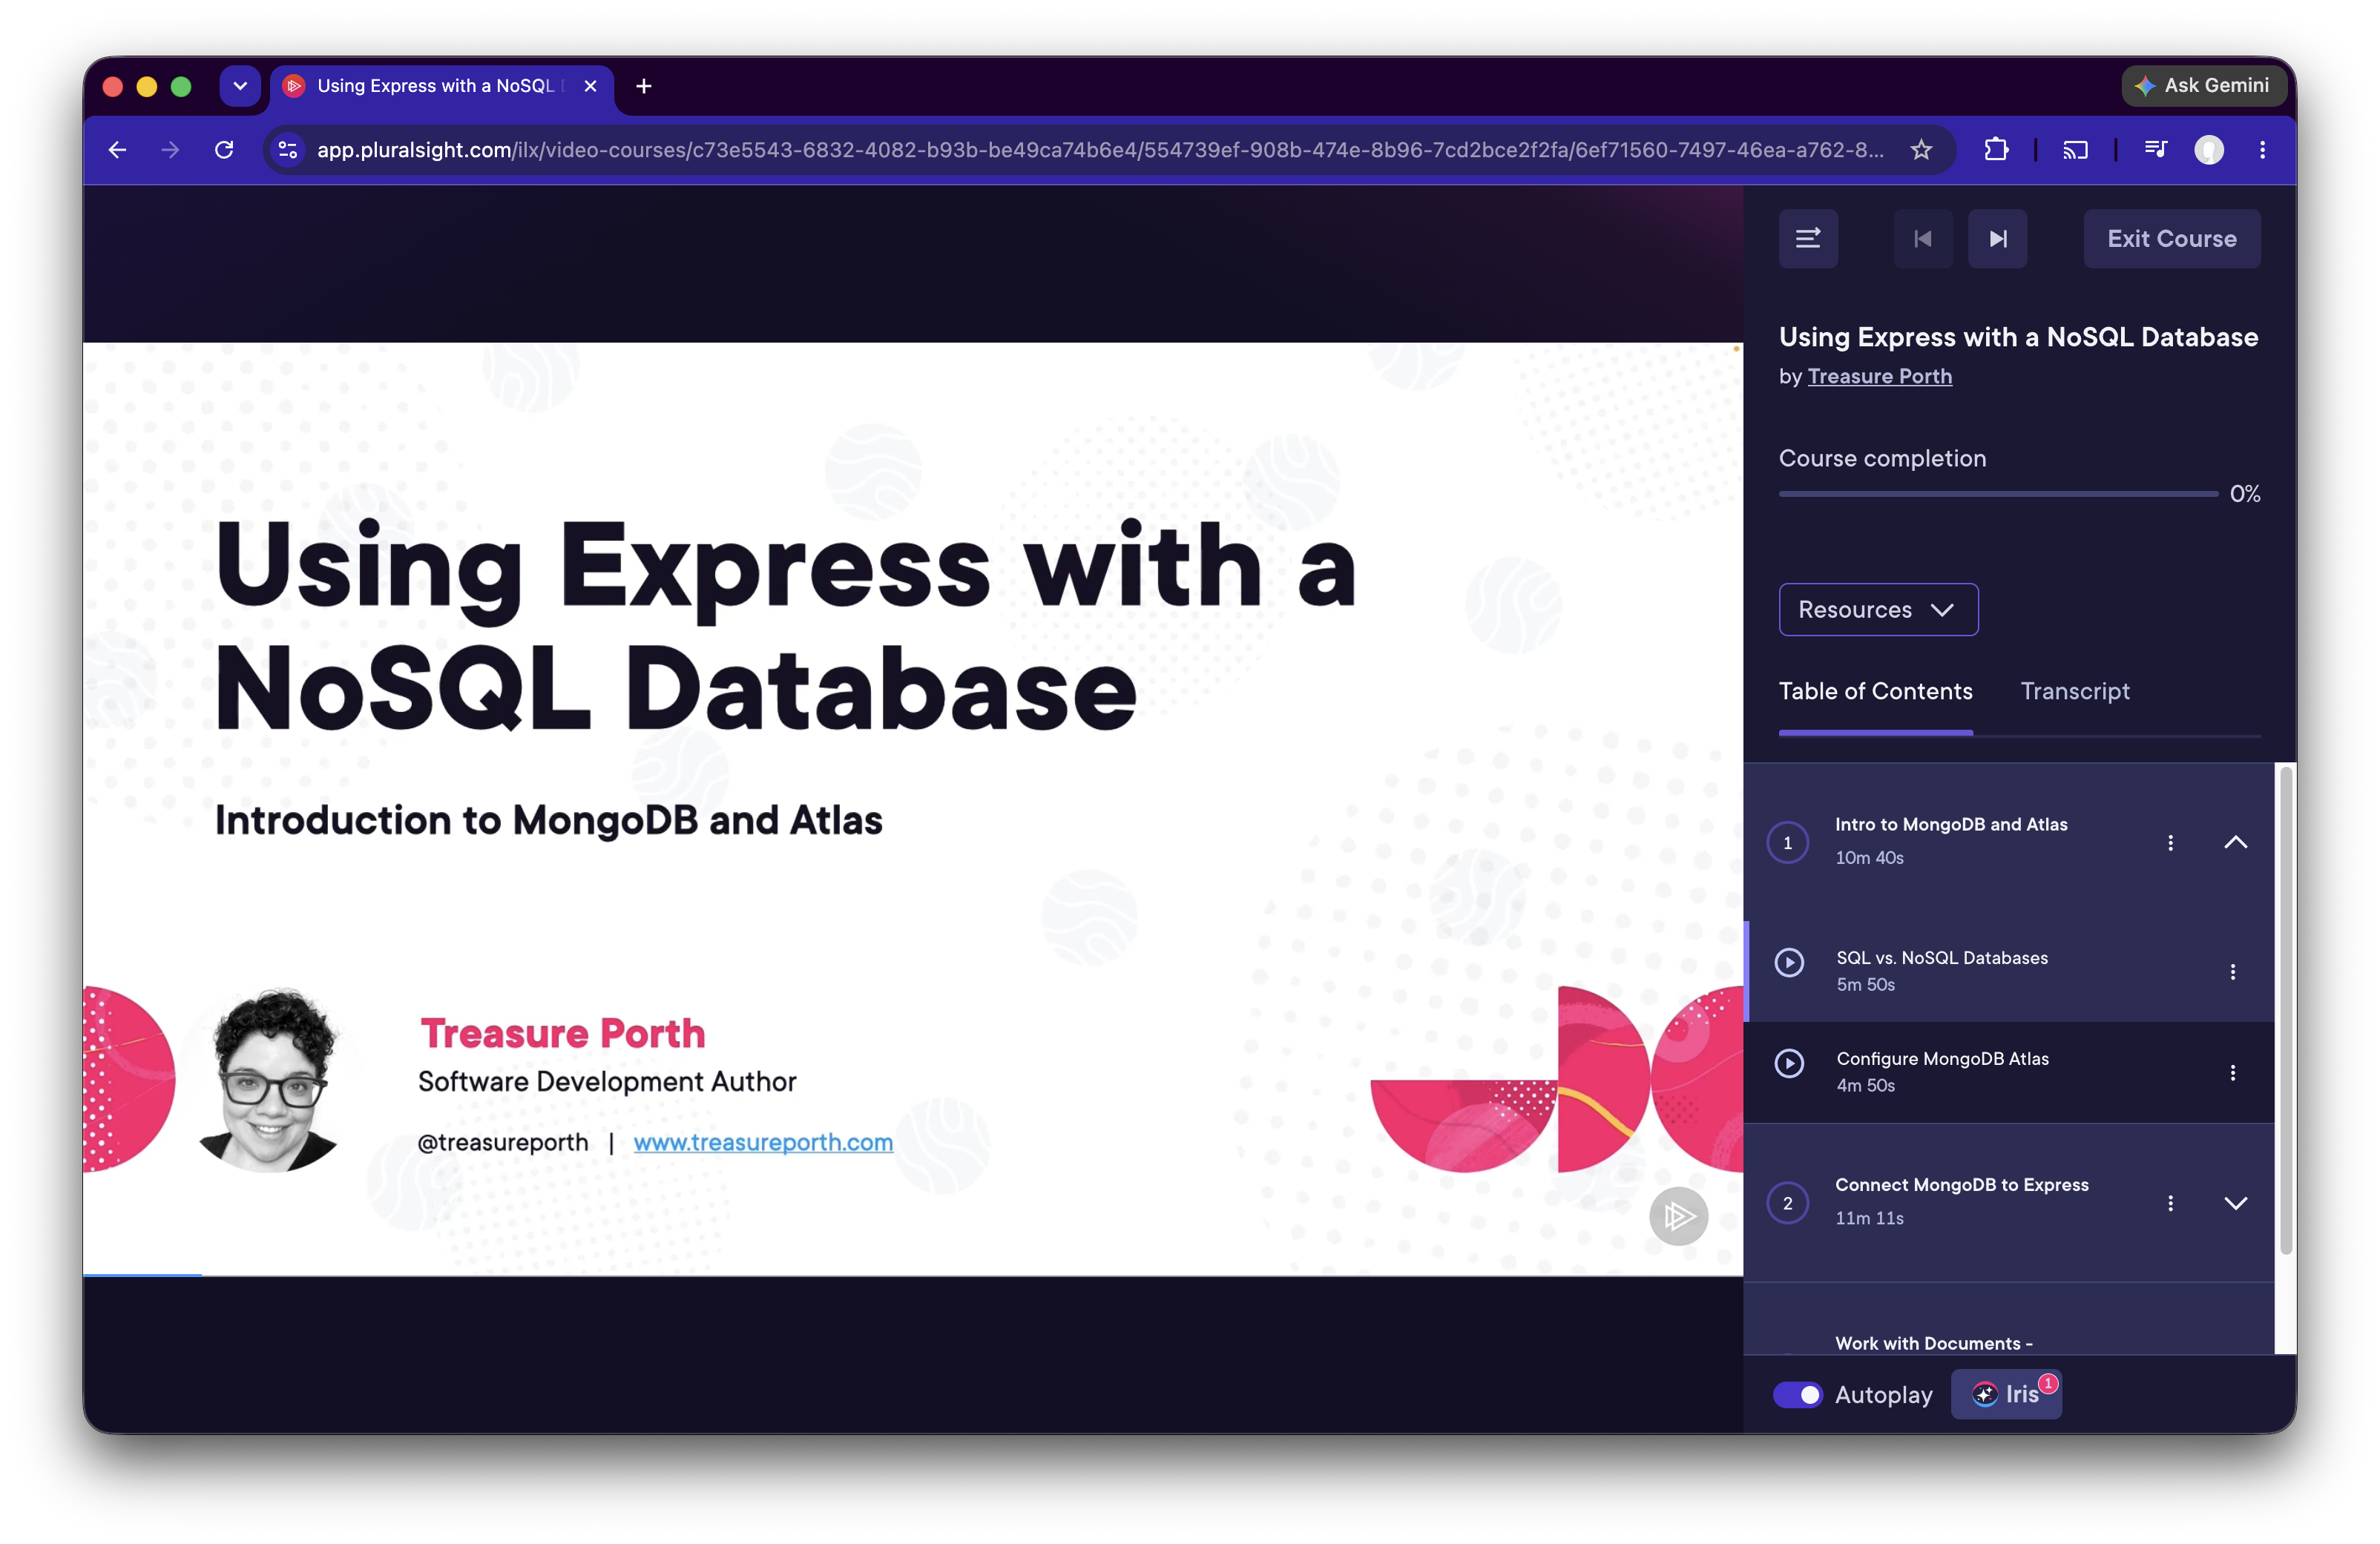Switch to the Table of Contents tab

tap(1875, 692)
